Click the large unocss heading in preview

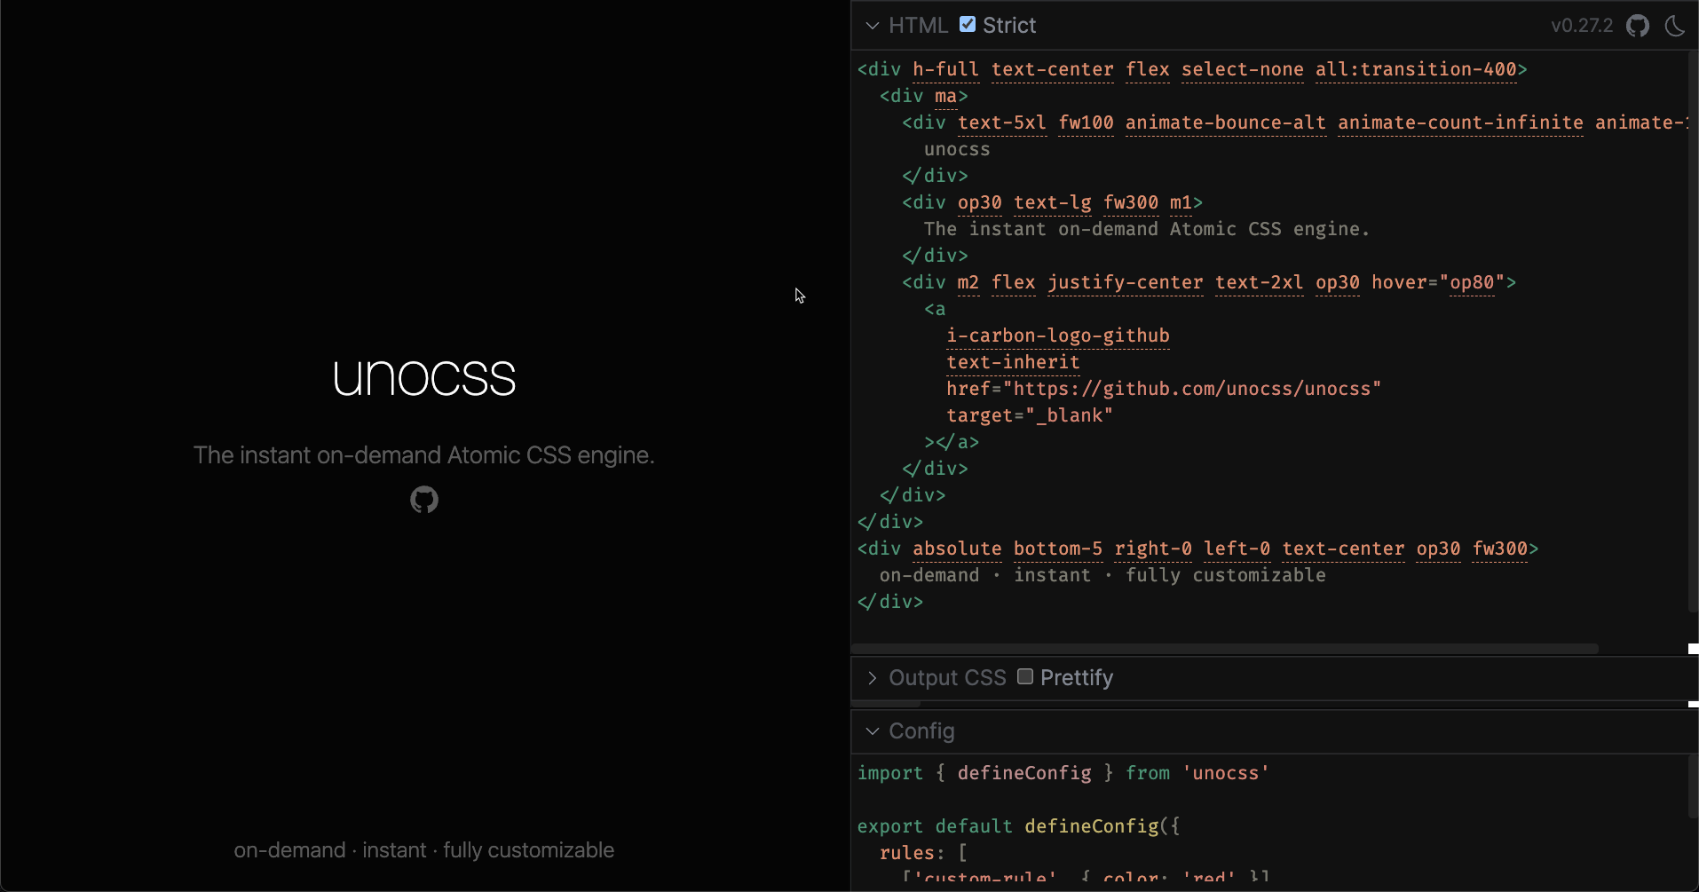click(x=424, y=378)
